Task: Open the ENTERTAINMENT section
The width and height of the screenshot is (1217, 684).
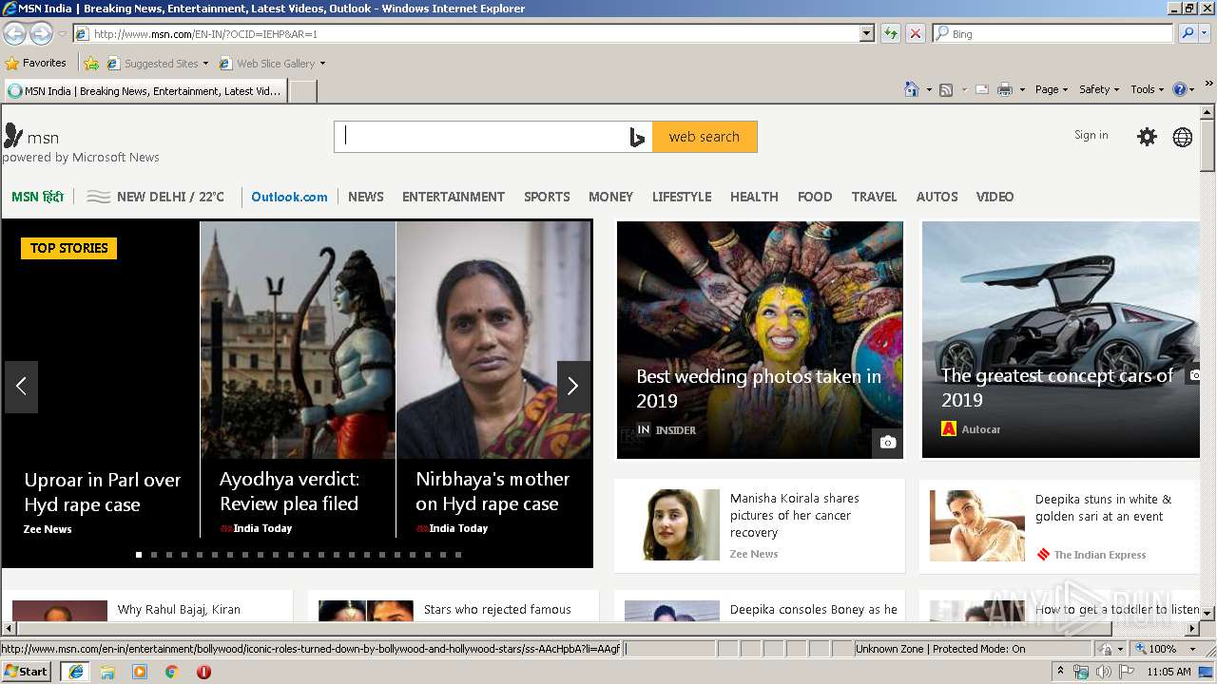Action: [454, 197]
